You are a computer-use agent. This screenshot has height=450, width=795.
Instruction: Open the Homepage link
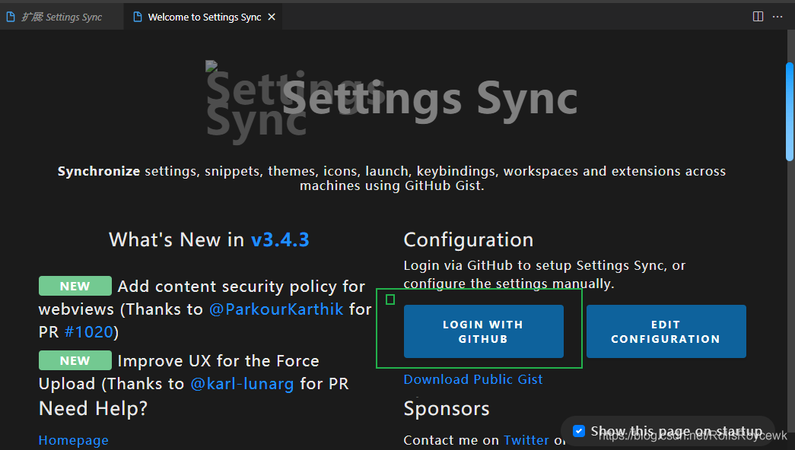coord(74,440)
